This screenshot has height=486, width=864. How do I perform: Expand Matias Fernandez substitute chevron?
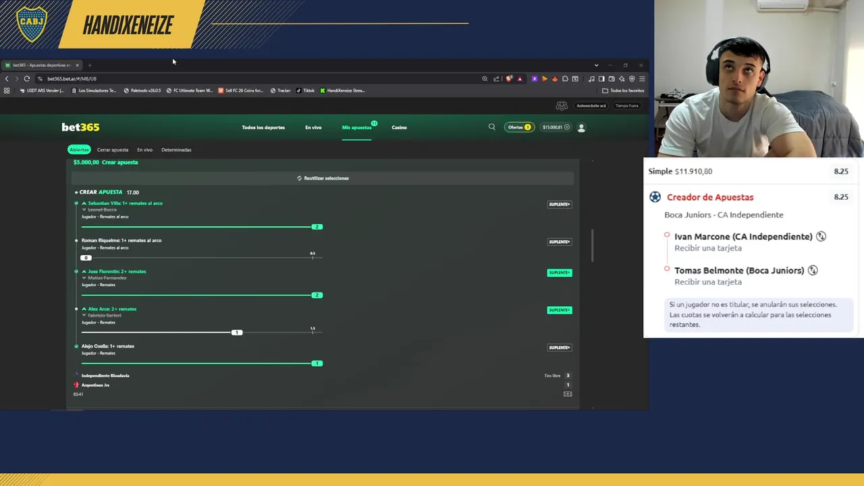[84, 278]
